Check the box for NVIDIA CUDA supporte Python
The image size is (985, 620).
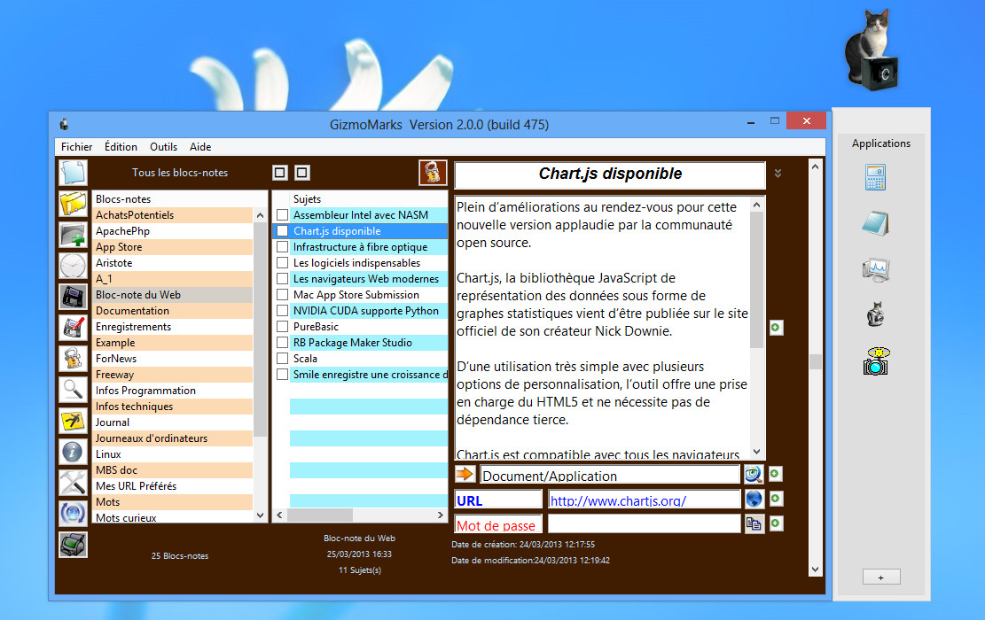point(283,311)
